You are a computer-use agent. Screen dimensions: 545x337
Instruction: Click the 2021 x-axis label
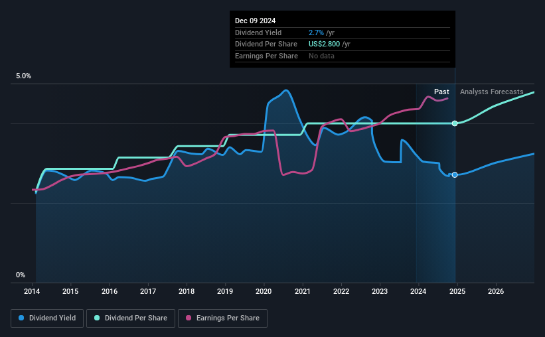coord(303,291)
